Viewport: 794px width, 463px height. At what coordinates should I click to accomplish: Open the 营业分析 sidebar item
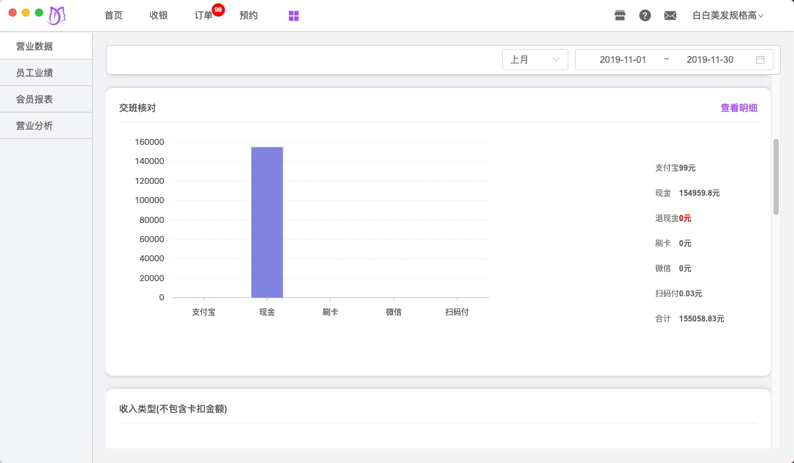pos(34,126)
